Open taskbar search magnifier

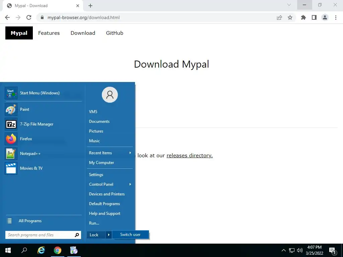(24, 250)
